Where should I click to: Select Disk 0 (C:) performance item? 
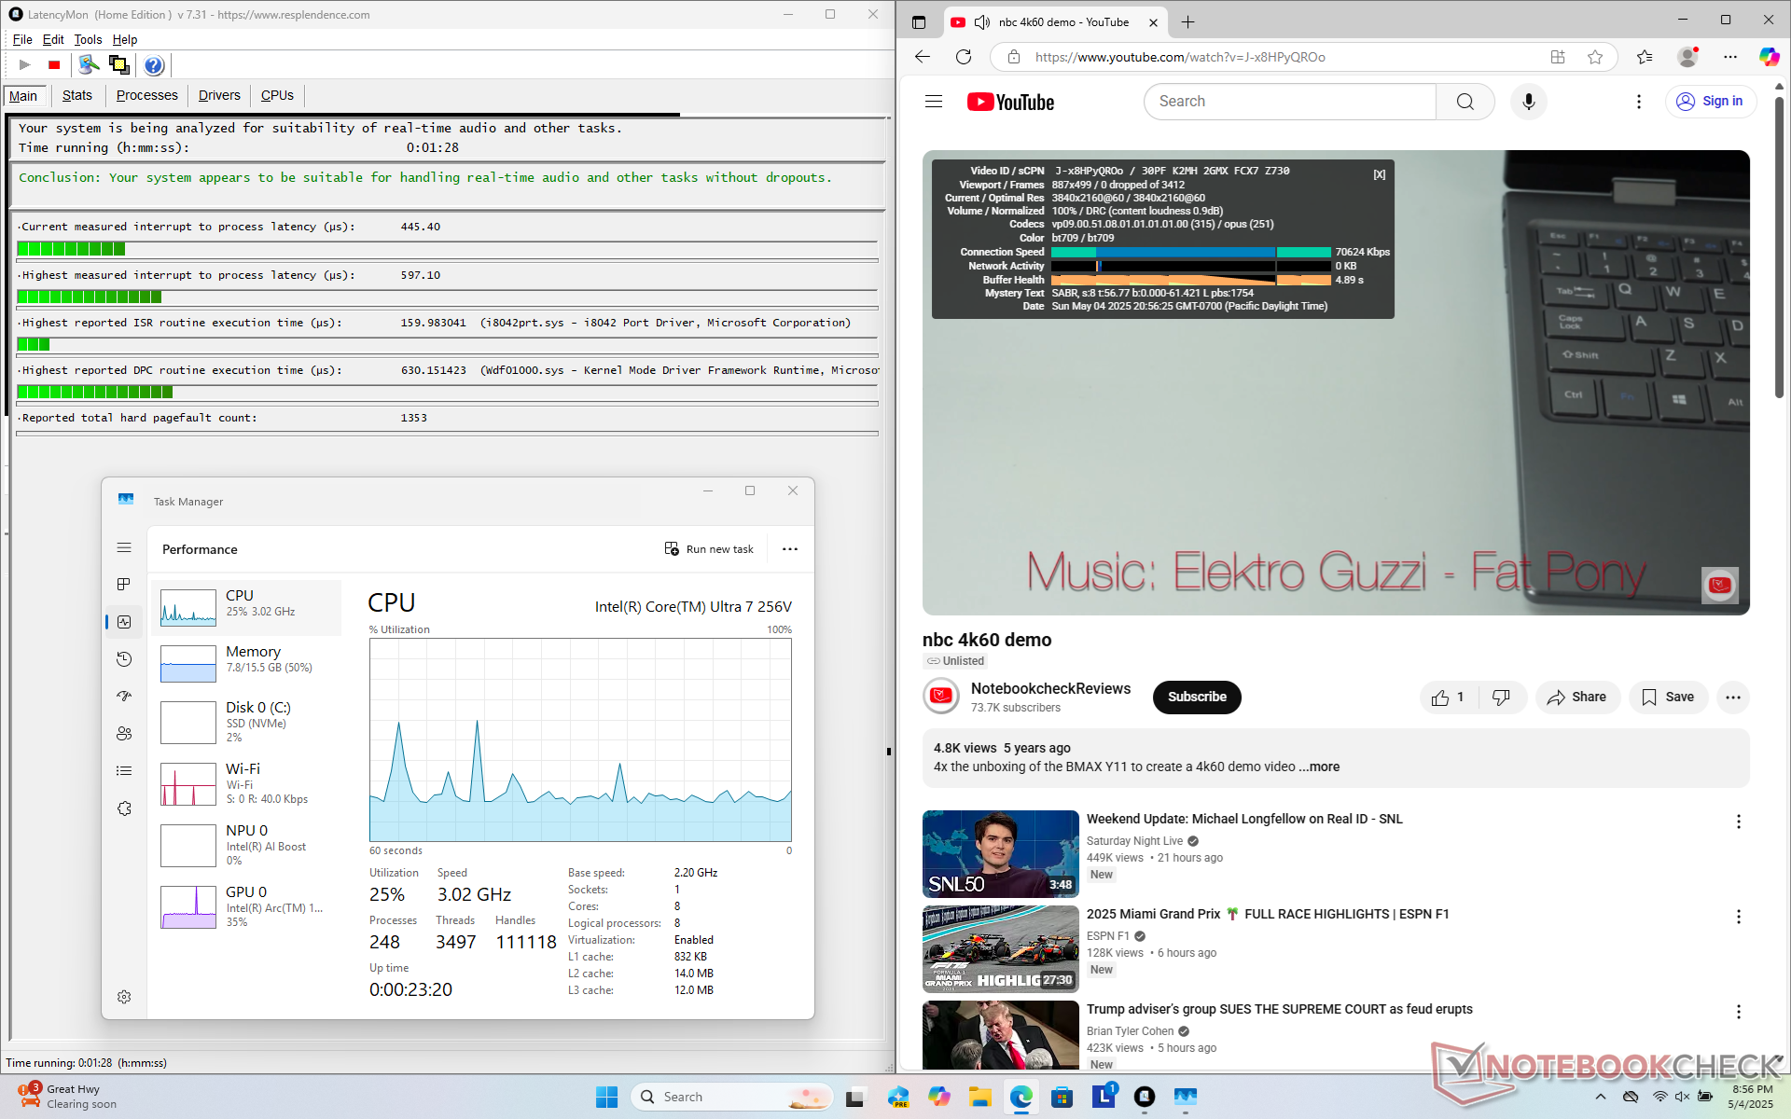click(246, 721)
